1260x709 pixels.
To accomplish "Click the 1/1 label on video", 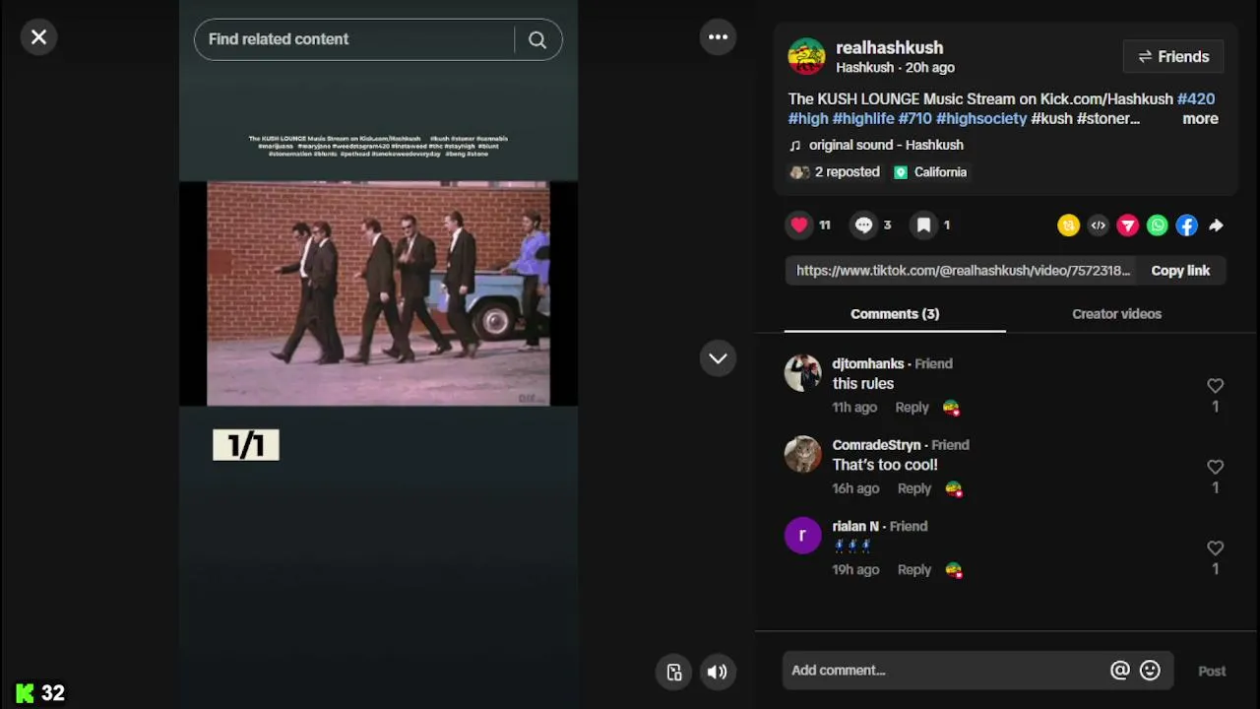I will [x=246, y=445].
